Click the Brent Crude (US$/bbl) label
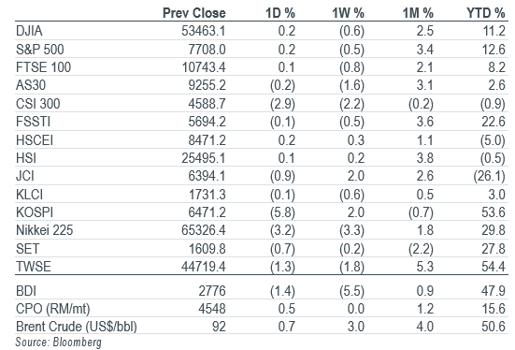This screenshot has width=515, height=350. pyautogui.click(x=77, y=327)
